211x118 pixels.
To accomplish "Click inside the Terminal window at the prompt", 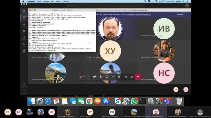I will click(54, 50).
